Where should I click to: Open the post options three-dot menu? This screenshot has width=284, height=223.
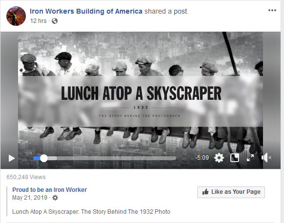272,10
